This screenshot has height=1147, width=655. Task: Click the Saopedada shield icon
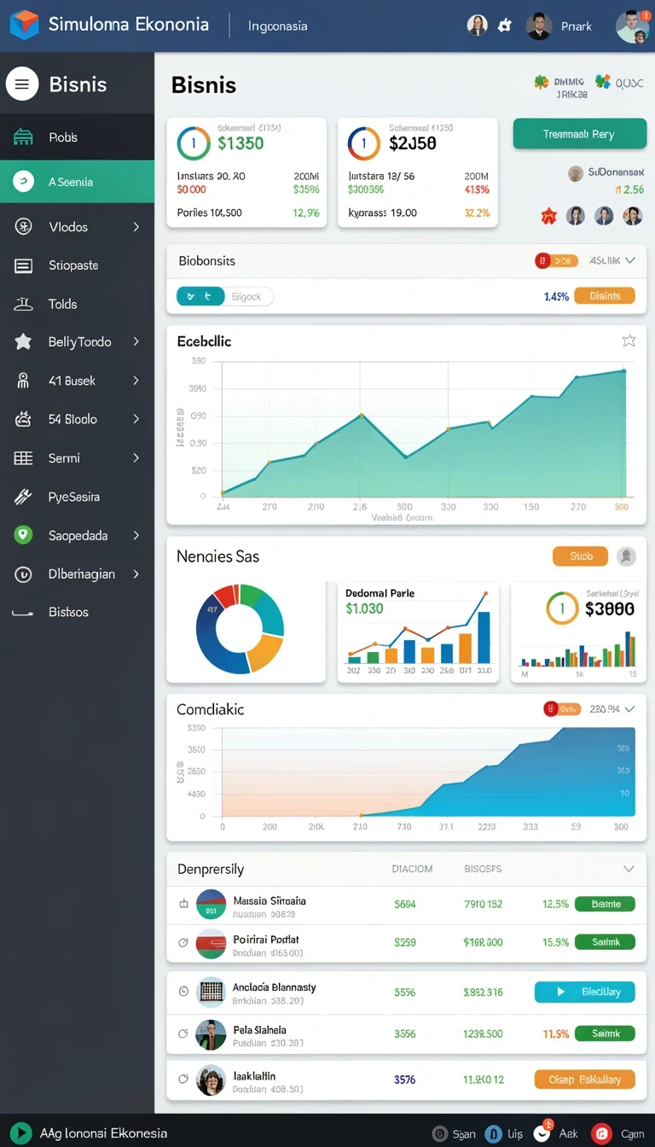point(23,535)
